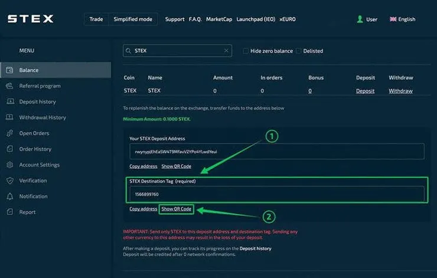Viewport: 437px width, 278px height.
Task: View Order History
Action: [35, 149]
